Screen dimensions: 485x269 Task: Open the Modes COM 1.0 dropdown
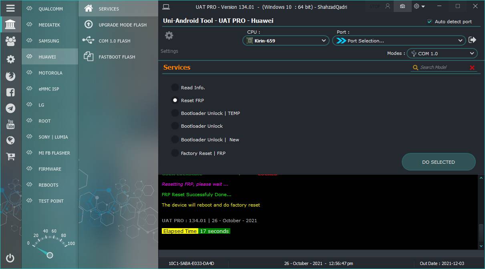click(x=442, y=53)
